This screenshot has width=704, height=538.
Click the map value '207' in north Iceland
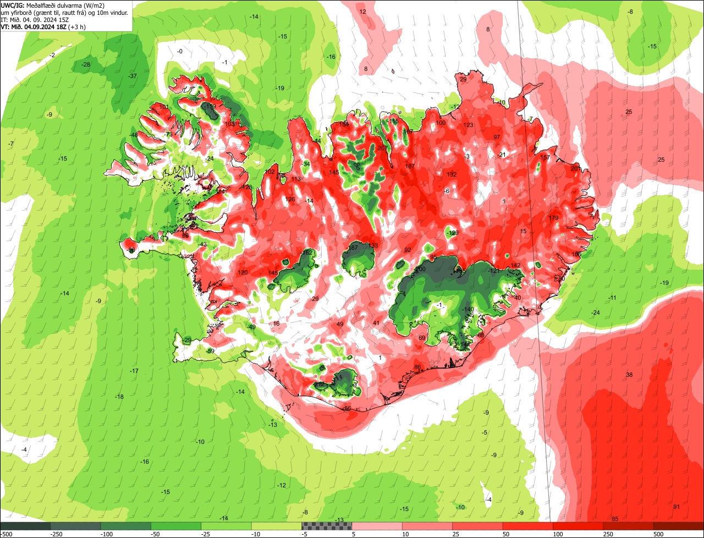pyautogui.click(x=383, y=148)
